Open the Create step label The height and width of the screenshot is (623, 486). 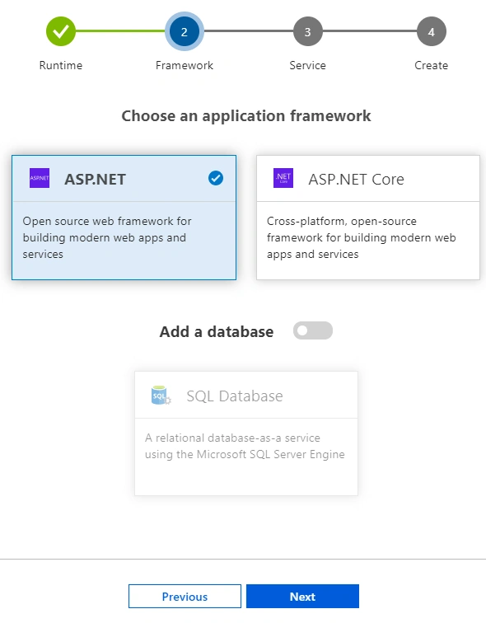431,65
